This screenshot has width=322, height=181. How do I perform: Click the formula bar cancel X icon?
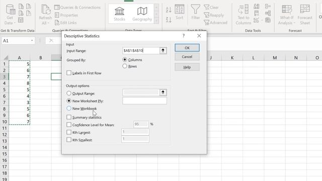point(51,41)
